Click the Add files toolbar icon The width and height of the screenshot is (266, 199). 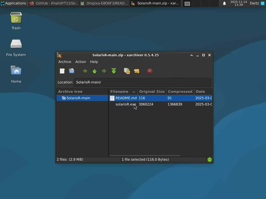[127, 71]
